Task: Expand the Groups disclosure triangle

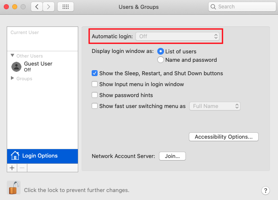Action: [x=13, y=78]
